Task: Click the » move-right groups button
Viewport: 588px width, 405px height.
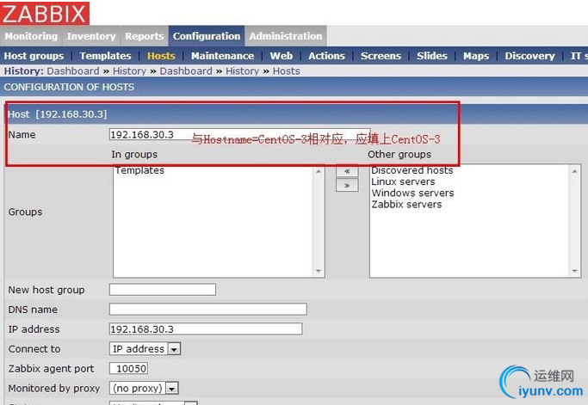Action: pyautogui.click(x=347, y=185)
